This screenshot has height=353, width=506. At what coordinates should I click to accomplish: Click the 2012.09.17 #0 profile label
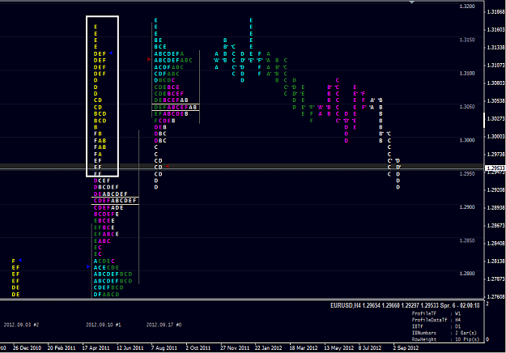[164, 325]
